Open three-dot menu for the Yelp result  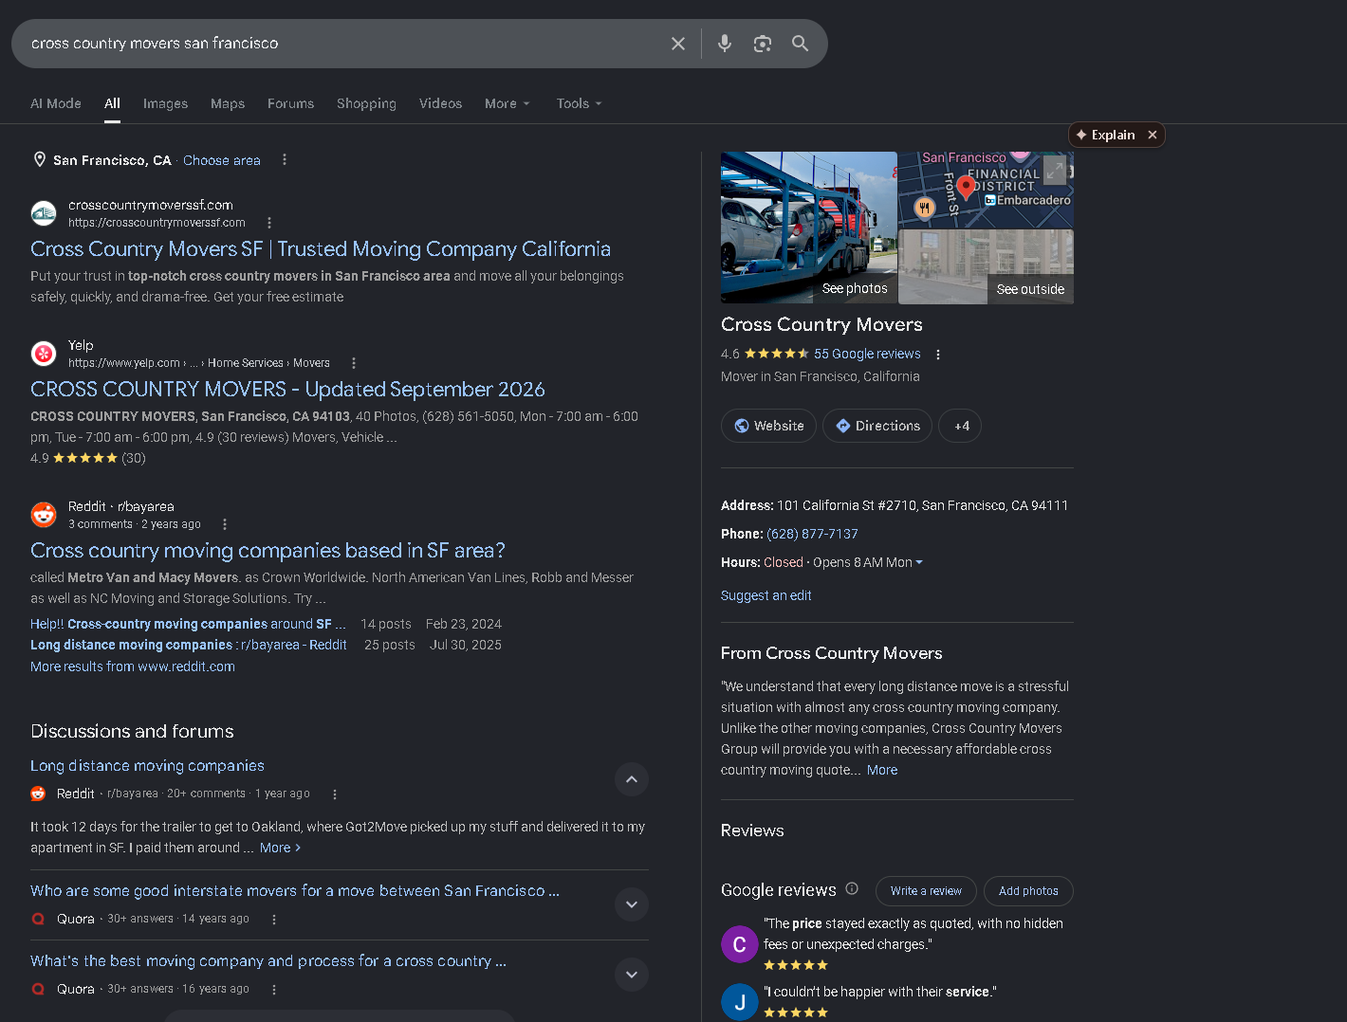[x=354, y=363]
